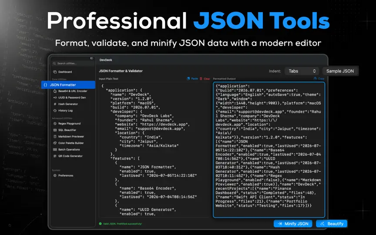Click the Color Palette Builder icon

pyautogui.click(x=55, y=143)
